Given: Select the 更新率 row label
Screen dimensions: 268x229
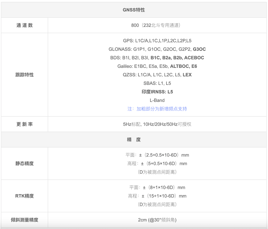Looking at the screenshot, I should [x=25, y=124].
